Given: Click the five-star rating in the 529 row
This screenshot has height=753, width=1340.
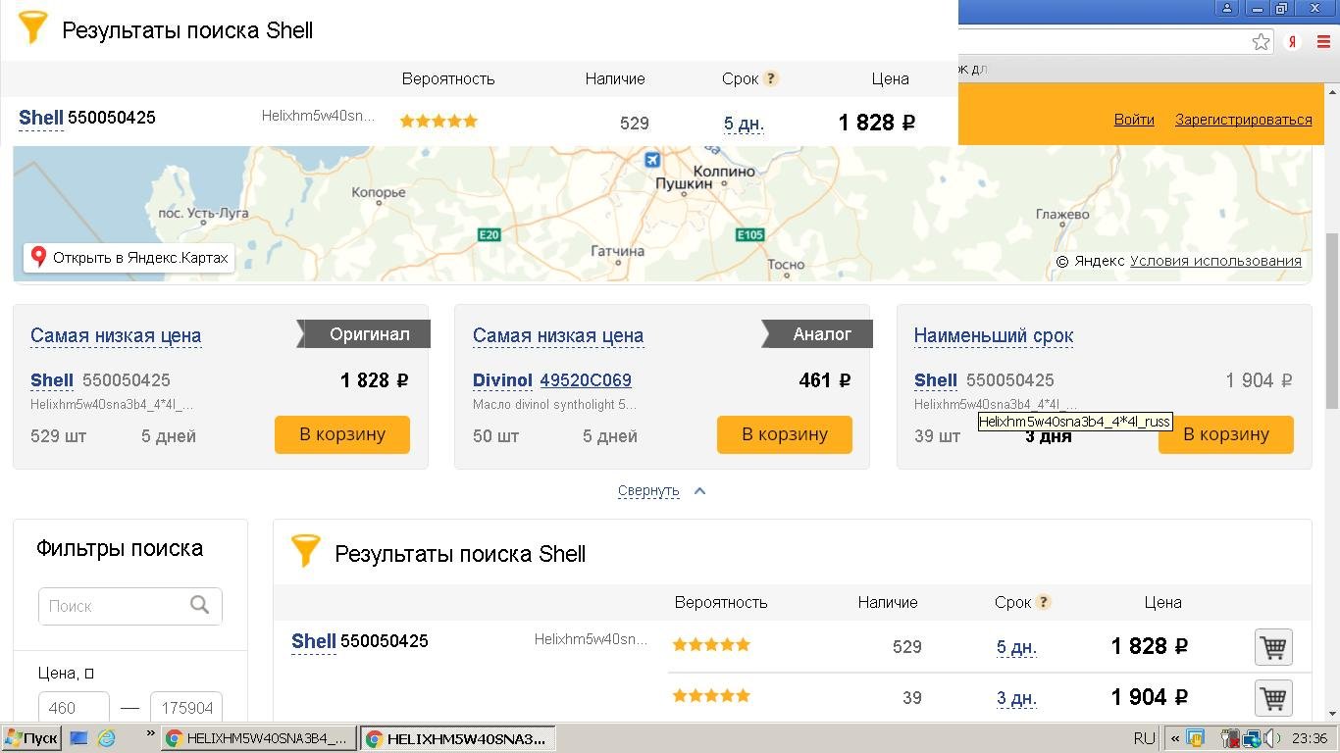Looking at the screenshot, I should [x=711, y=644].
